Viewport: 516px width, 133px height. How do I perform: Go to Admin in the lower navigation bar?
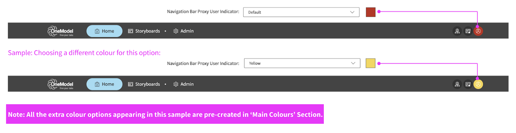pos(184,84)
